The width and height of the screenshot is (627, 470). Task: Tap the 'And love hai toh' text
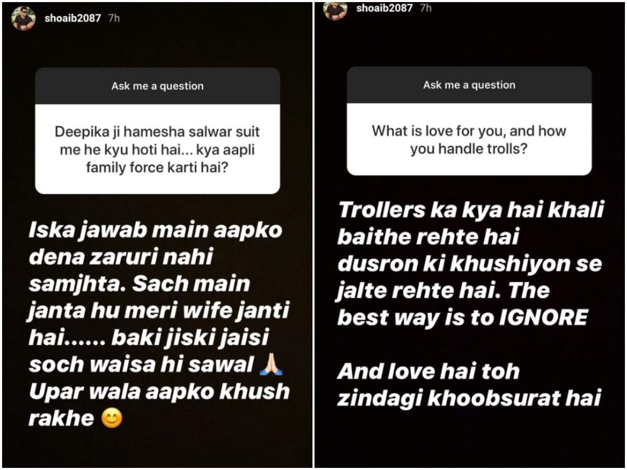428,372
